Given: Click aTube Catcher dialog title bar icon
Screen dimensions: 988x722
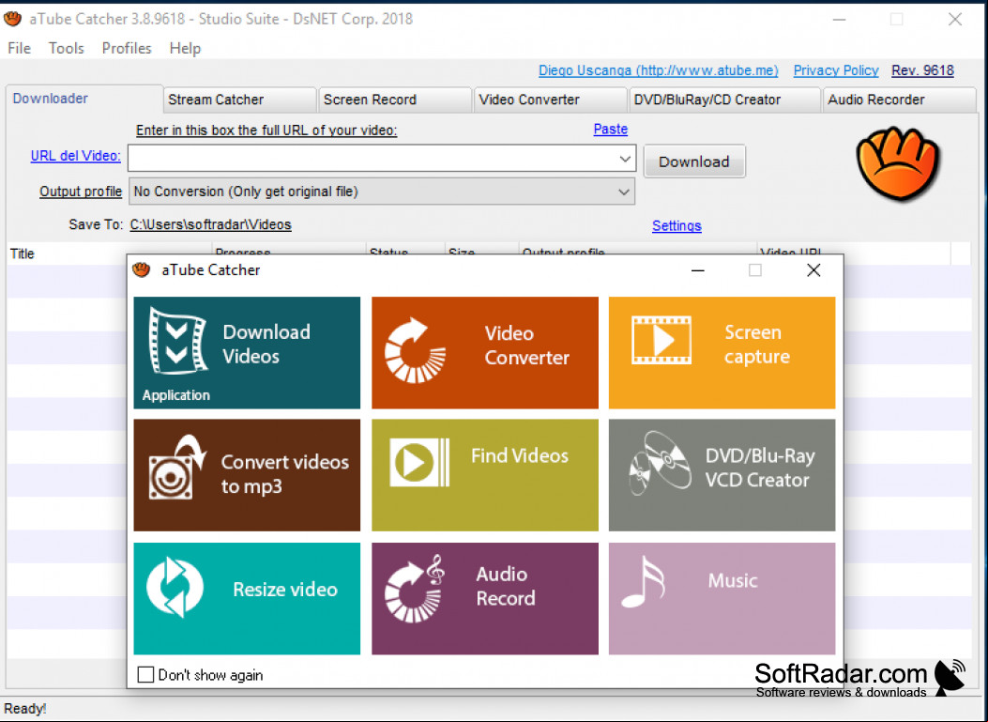Looking at the screenshot, I should [x=142, y=269].
